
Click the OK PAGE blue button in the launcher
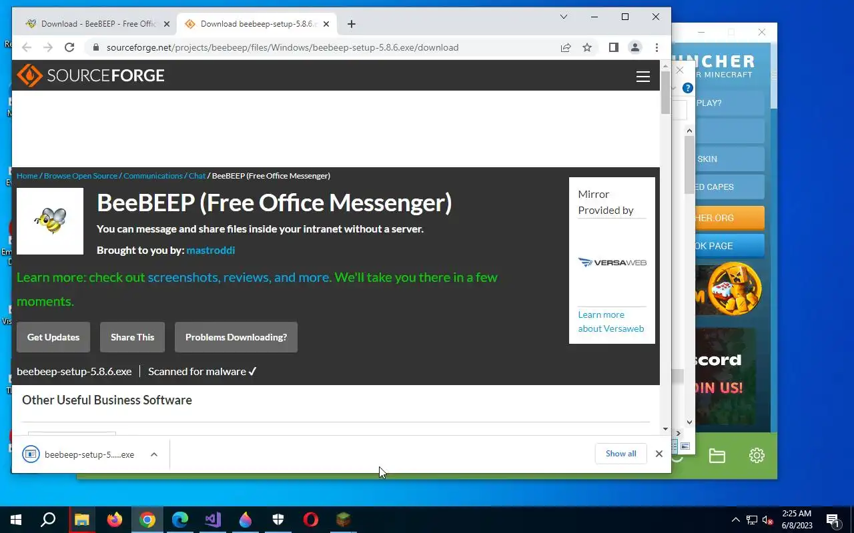point(729,246)
